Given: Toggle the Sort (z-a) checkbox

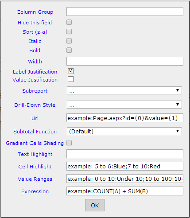Looking at the screenshot, I should [x=69, y=31].
